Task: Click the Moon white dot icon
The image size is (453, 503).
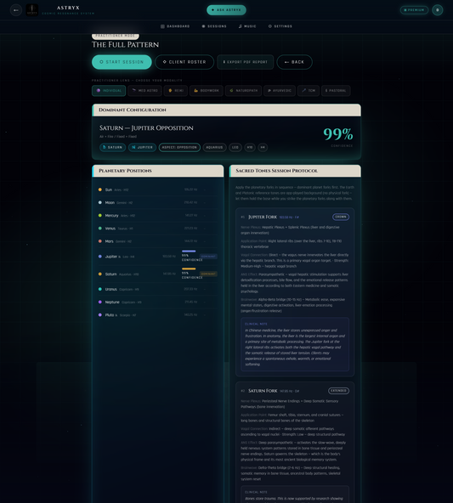Action: coord(100,202)
